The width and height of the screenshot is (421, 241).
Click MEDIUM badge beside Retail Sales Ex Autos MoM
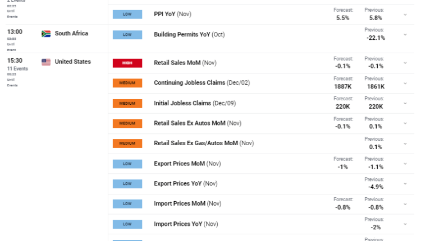127,123
